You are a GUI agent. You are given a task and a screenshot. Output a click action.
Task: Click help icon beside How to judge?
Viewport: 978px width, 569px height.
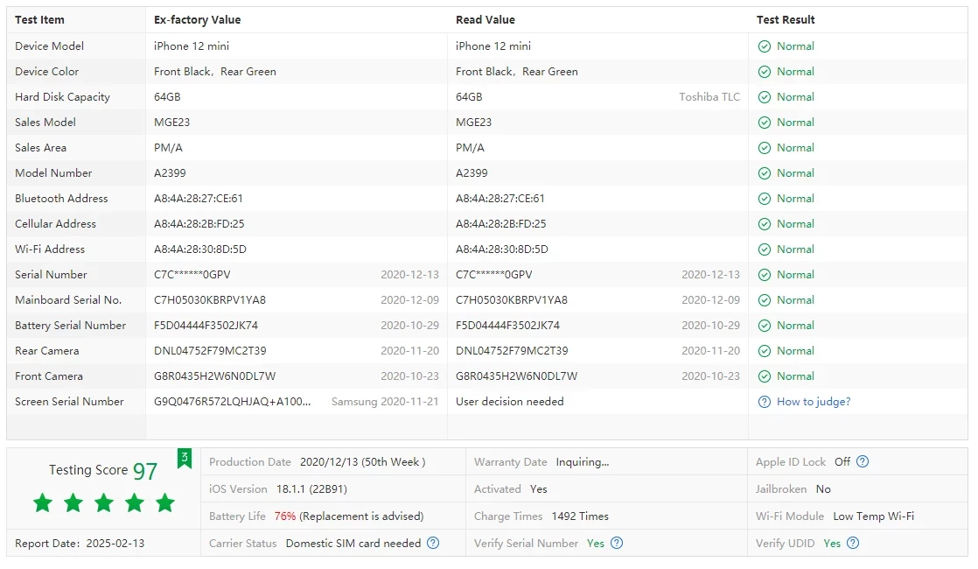pos(764,402)
